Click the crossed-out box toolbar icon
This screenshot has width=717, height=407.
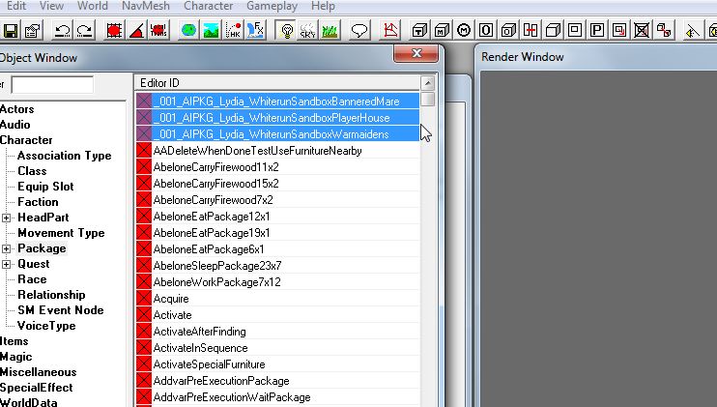click(642, 31)
